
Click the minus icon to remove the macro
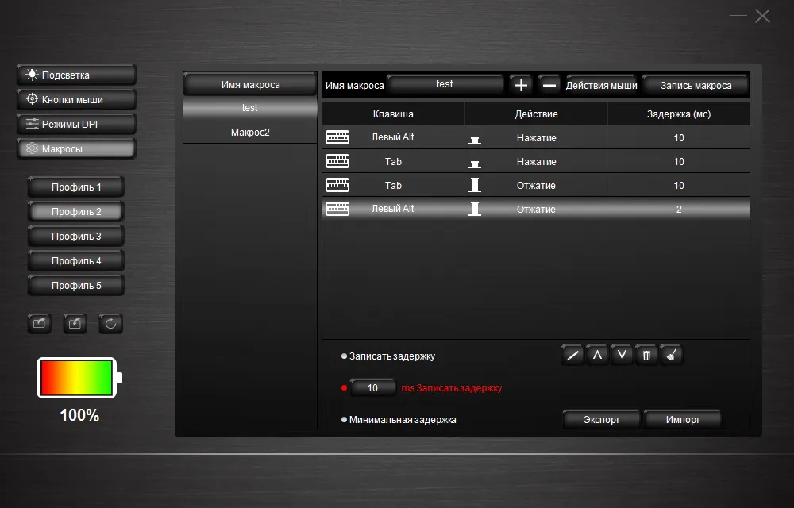(x=549, y=85)
